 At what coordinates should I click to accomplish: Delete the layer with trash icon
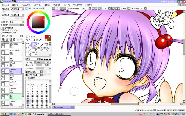tap(14, 39)
